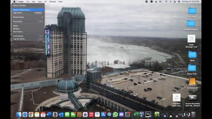Expand the Recent Items submenu
This screenshot has height=119, width=212.
click(x=28, y=17)
